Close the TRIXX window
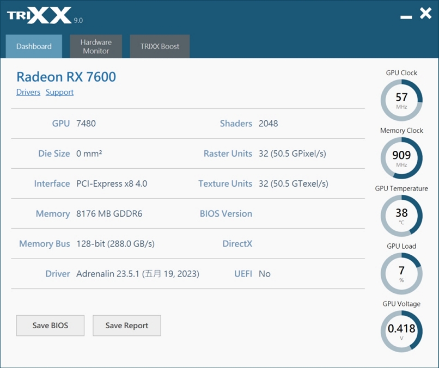 point(425,13)
